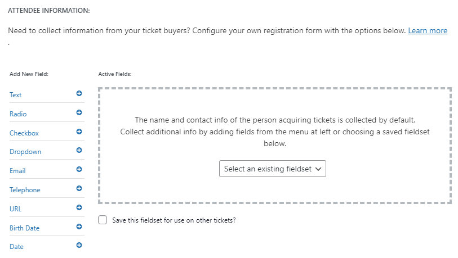The width and height of the screenshot is (458, 258).
Task: Click the plus icon next to Text
Action: (79, 93)
